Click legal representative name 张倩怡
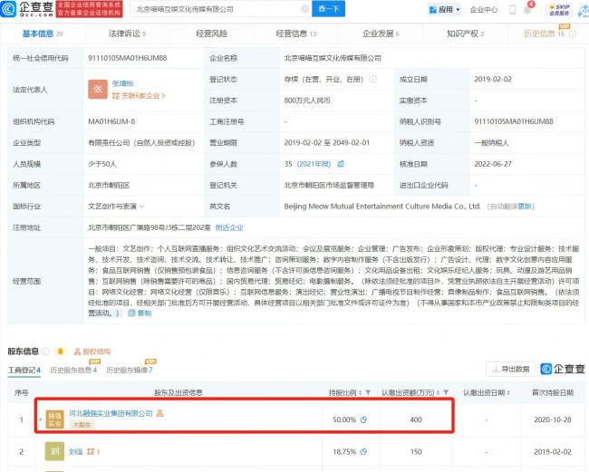The image size is (589, 472). [122, 83]
